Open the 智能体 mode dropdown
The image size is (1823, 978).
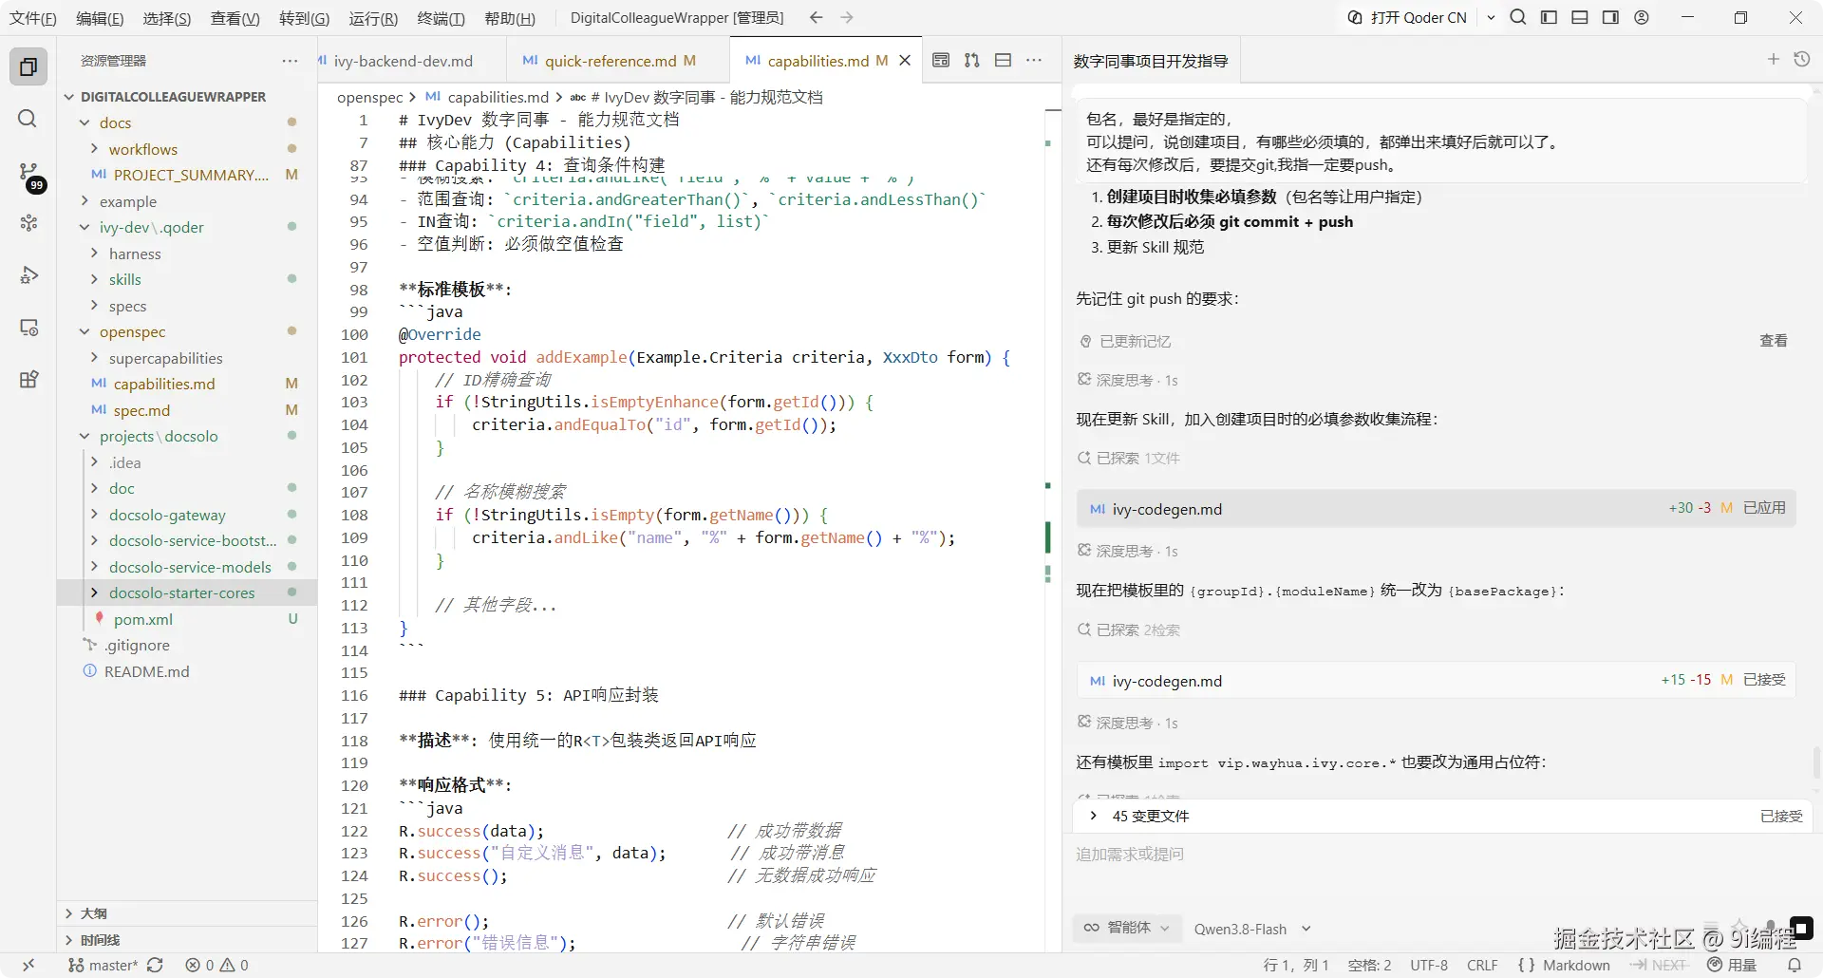(x=1128, y=928)
